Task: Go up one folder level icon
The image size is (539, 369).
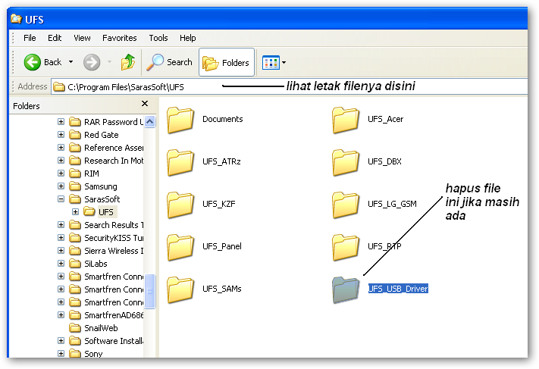Action: (128, 62)
